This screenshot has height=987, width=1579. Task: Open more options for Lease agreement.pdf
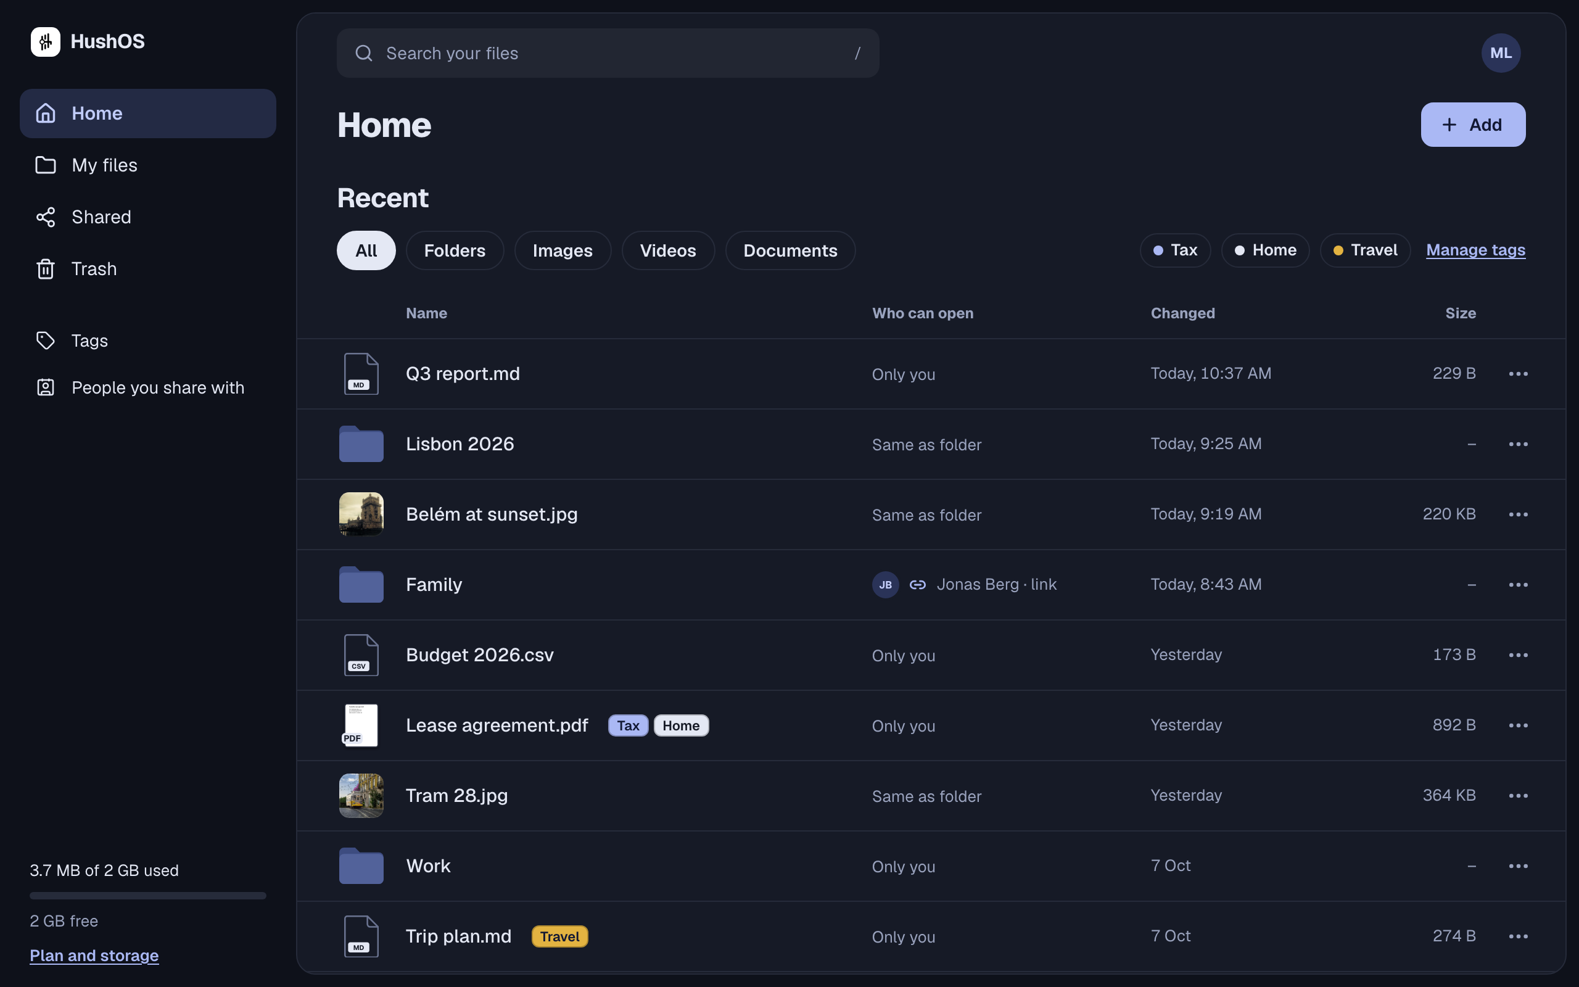[1519, 726]
